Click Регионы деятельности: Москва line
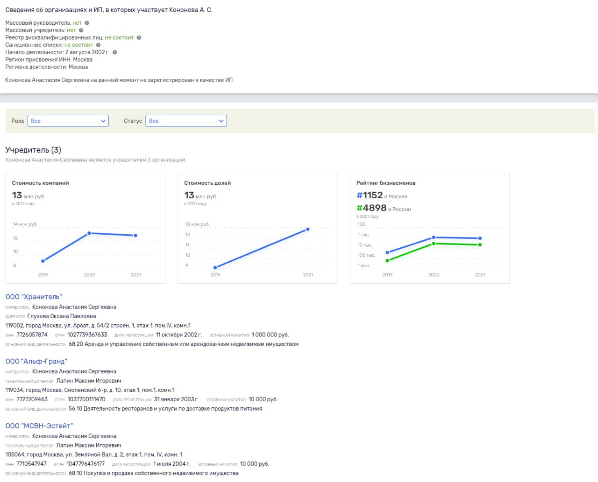598x482 pixels. click(x=47, y=67)
